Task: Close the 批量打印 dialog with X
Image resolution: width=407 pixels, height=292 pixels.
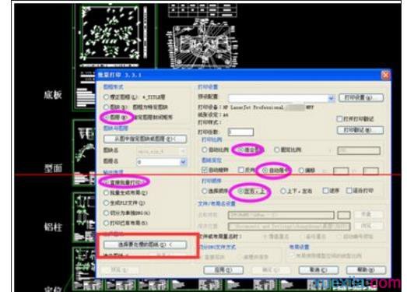Action: [x=385, y=75]
